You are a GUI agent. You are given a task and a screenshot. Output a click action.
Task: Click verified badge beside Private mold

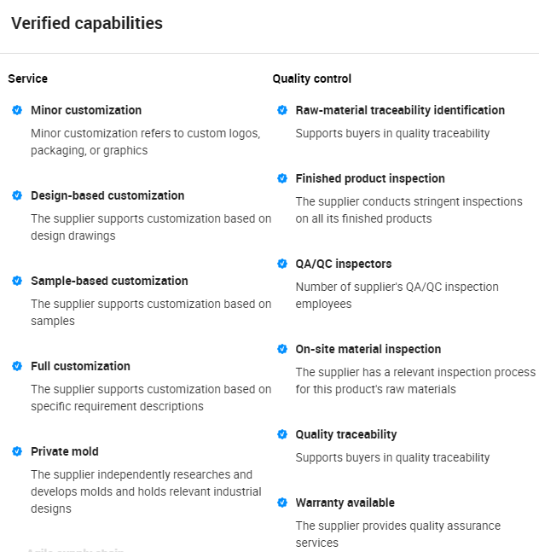pyautogui.click(x=17, y=451)
